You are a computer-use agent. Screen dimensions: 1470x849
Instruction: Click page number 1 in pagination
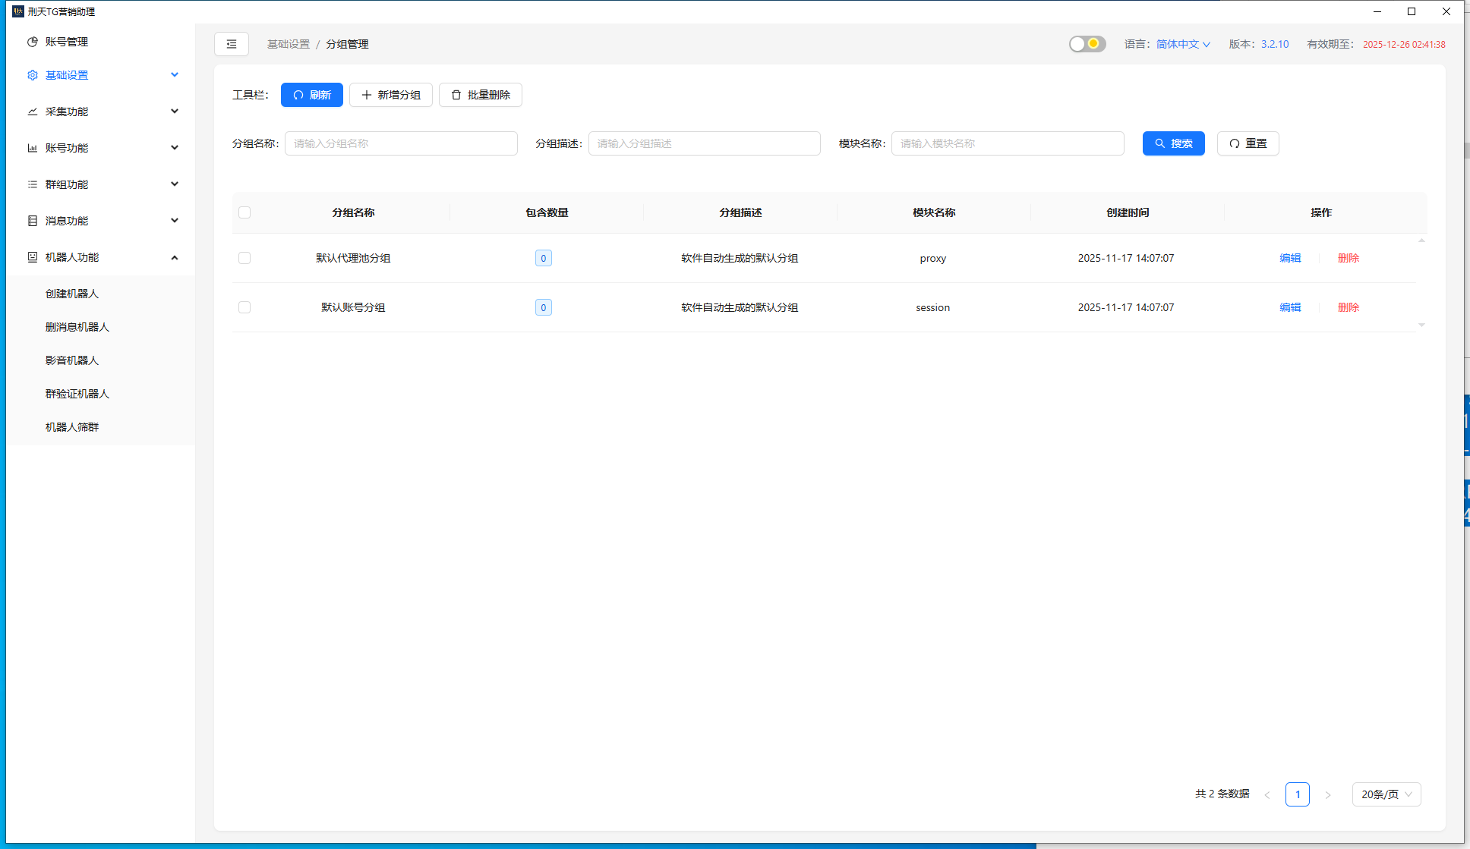(x=1298, y=794)
